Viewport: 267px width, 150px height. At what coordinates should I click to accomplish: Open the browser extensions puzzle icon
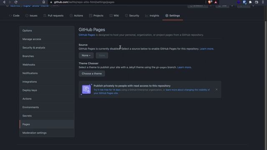(x=250, y=2)
